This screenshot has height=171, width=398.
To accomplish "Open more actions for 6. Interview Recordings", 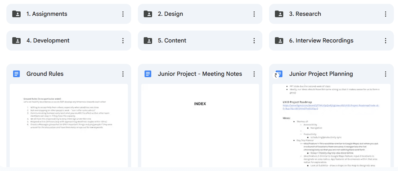I will [385, 41].
